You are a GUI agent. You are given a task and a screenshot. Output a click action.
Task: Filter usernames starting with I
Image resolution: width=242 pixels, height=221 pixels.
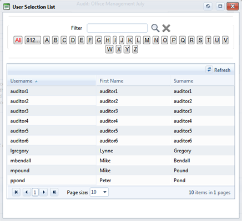[x=115, y=40]
